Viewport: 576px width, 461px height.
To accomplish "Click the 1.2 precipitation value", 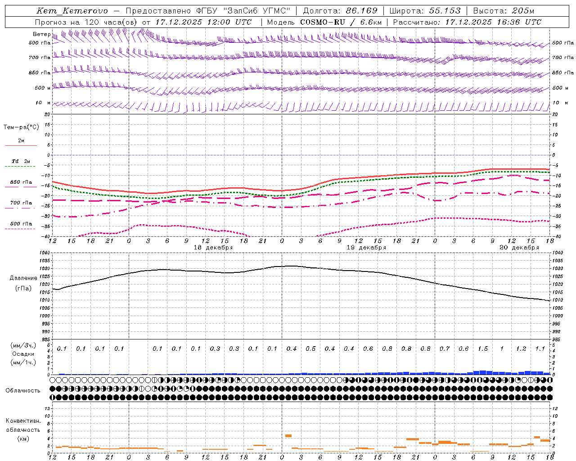I will click(x=521, y=349).
